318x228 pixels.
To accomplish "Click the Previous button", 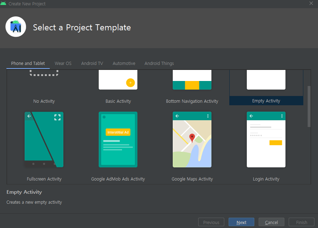I will 211,222.
